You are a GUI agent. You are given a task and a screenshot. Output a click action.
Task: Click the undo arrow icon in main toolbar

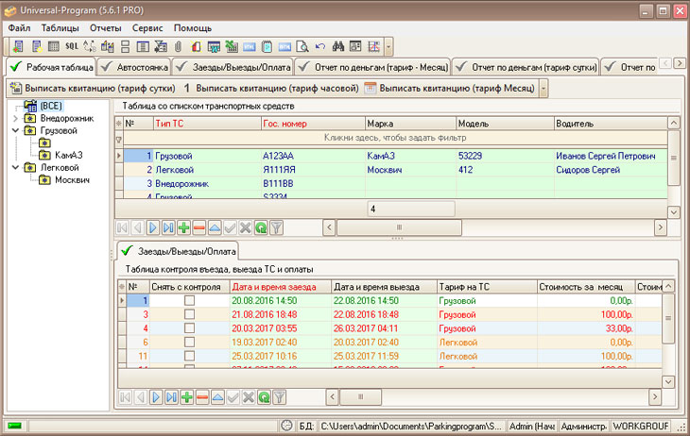point(320,46)
